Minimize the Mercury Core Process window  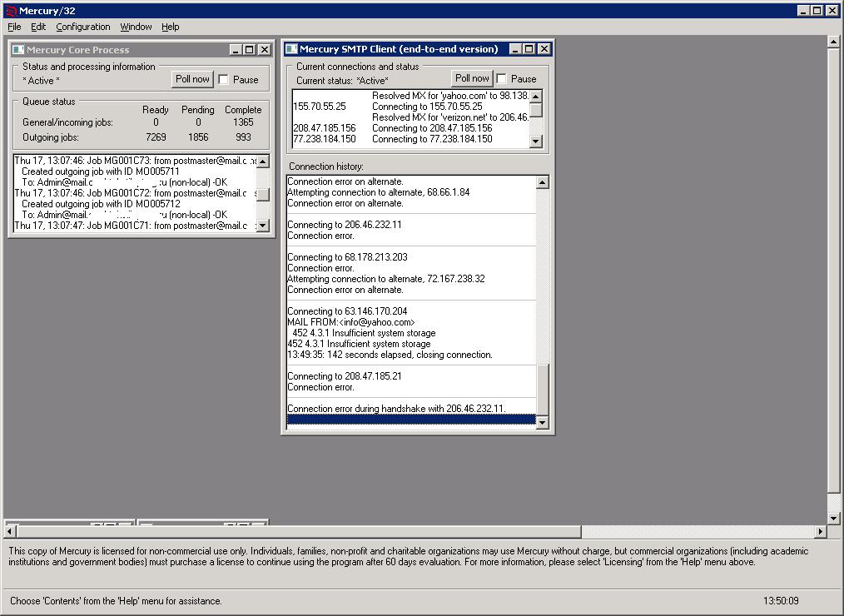(236, 50)
